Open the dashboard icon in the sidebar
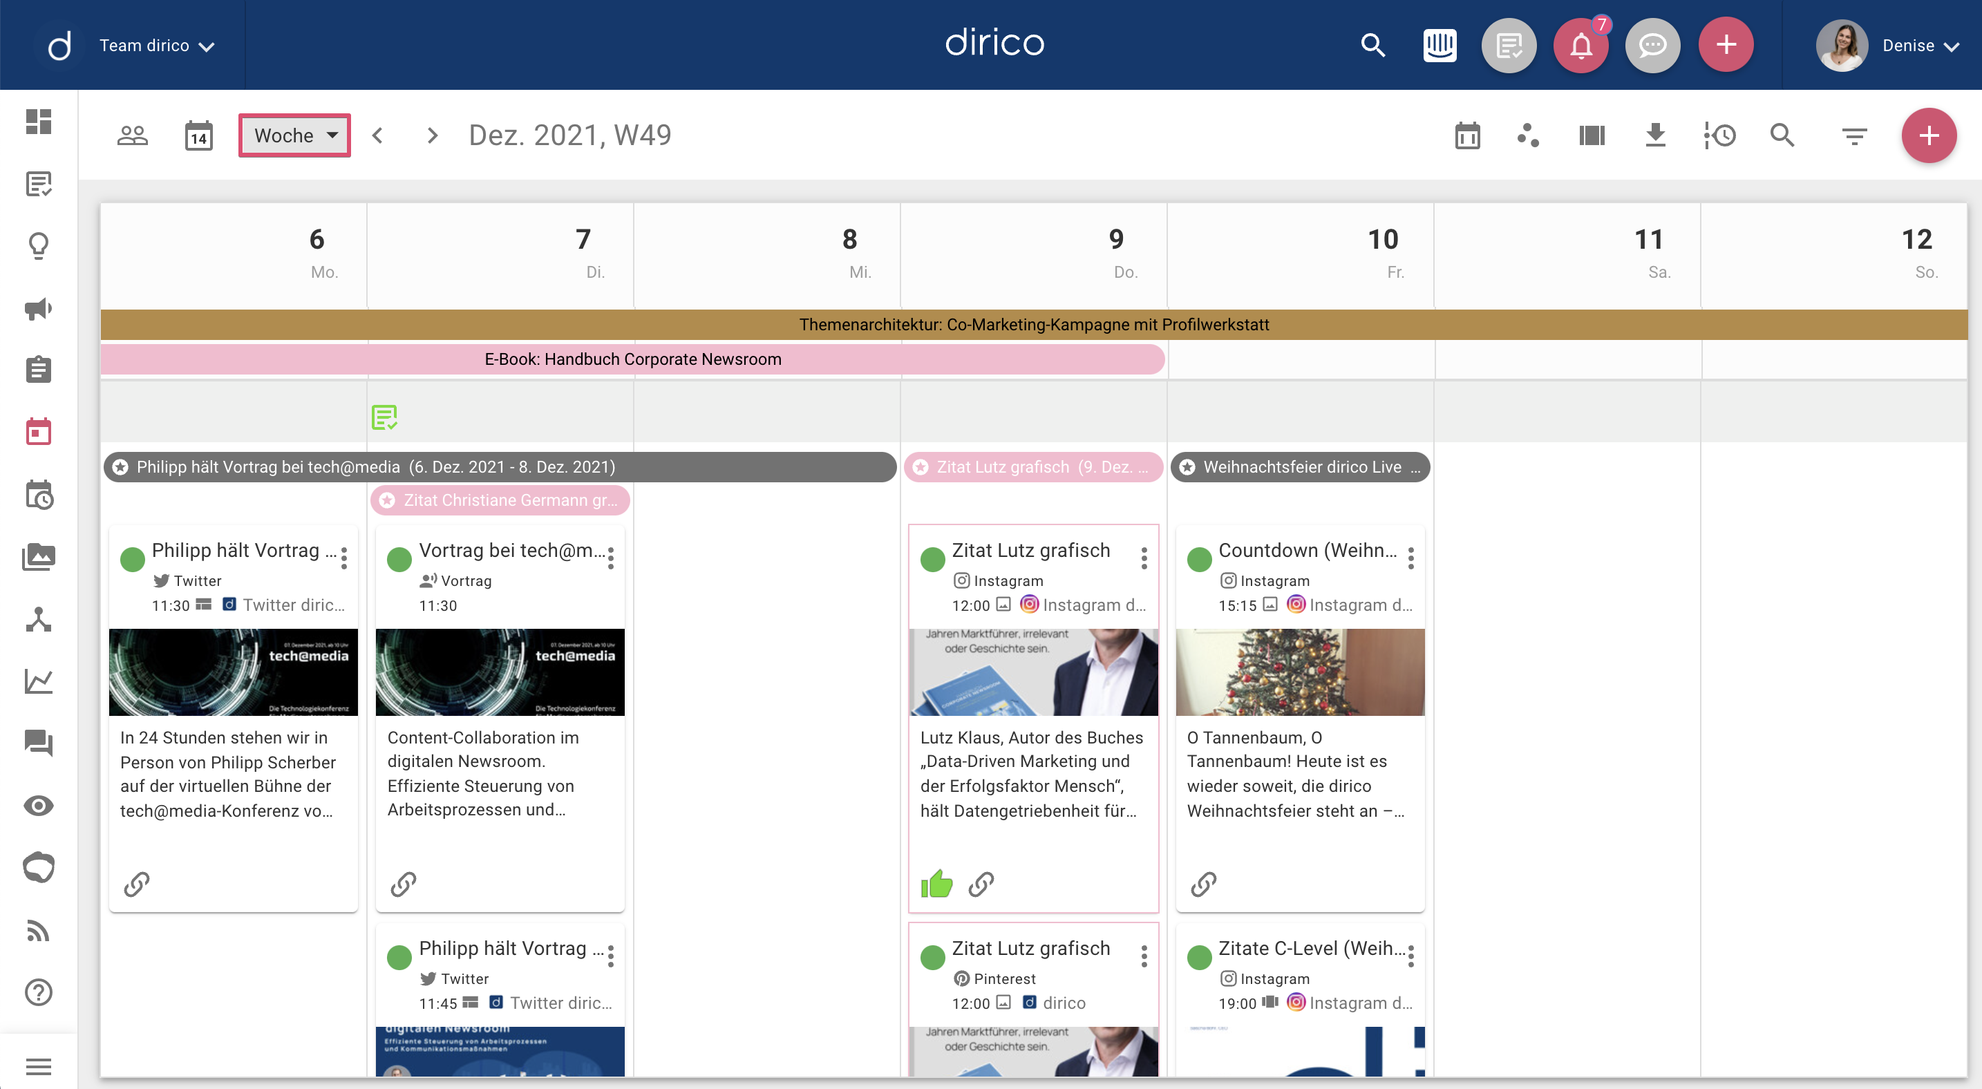1982x1089 pixels. 39,122
